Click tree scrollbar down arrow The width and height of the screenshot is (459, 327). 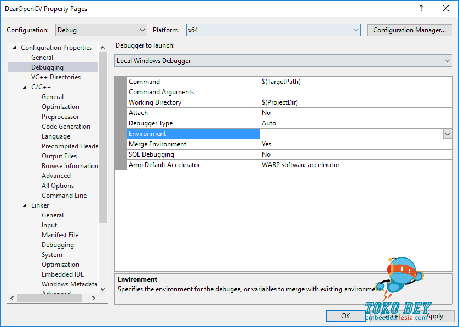tap(103, 289)
